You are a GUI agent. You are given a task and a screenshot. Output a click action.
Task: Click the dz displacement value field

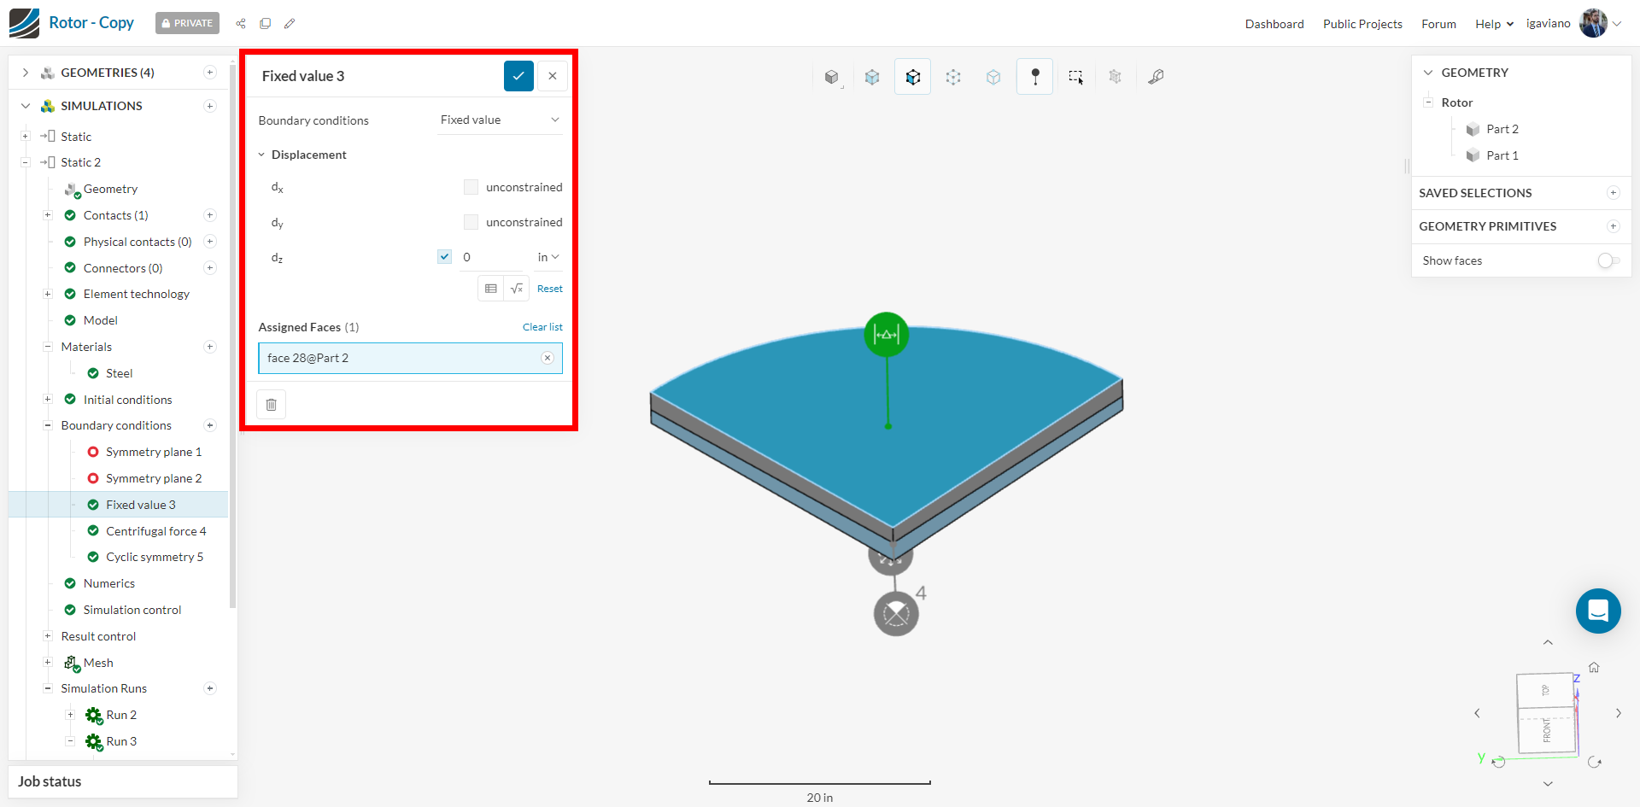pos(492,257)
